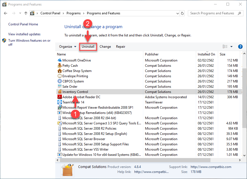Image resolution: width=247 pixels, height=179 pixels.
Task: Go back with the left arrow button
Action: coord(6,13)
